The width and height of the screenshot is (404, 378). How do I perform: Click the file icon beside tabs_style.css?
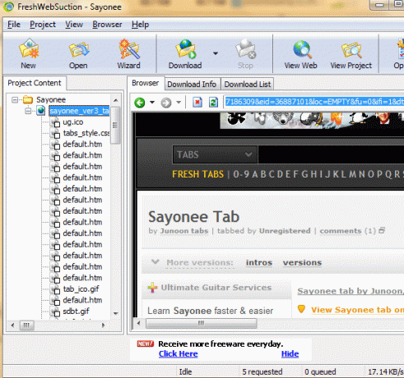(x=55, y=133)
